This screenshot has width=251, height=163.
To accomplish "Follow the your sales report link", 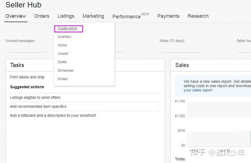I will point(198,90).
